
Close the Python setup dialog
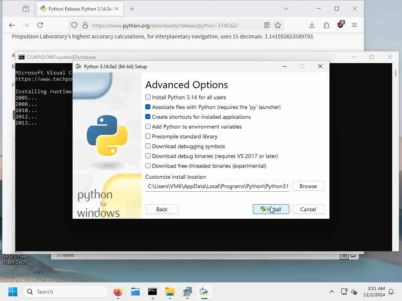(x=320, y=67)
